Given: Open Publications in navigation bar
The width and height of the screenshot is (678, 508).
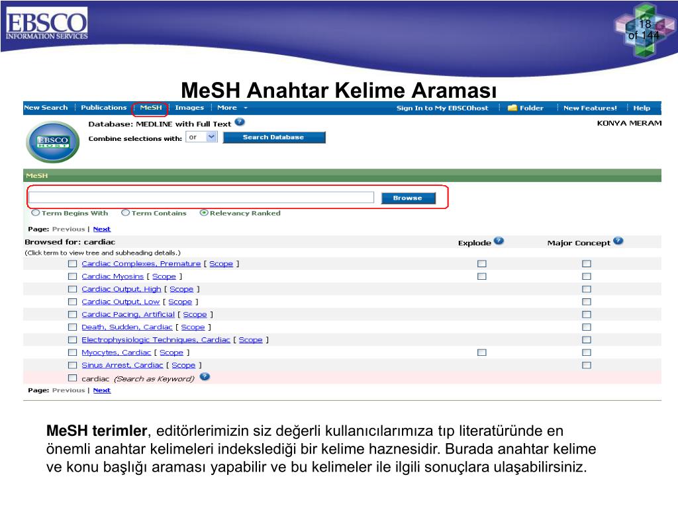Looking at the screenshot, I should (104, 108).
